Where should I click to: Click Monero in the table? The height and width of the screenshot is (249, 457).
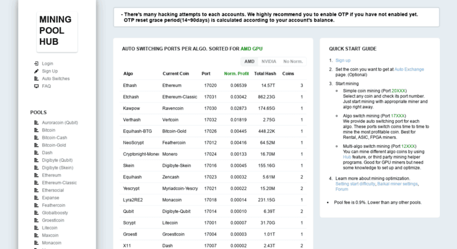[x=169, y=154]
